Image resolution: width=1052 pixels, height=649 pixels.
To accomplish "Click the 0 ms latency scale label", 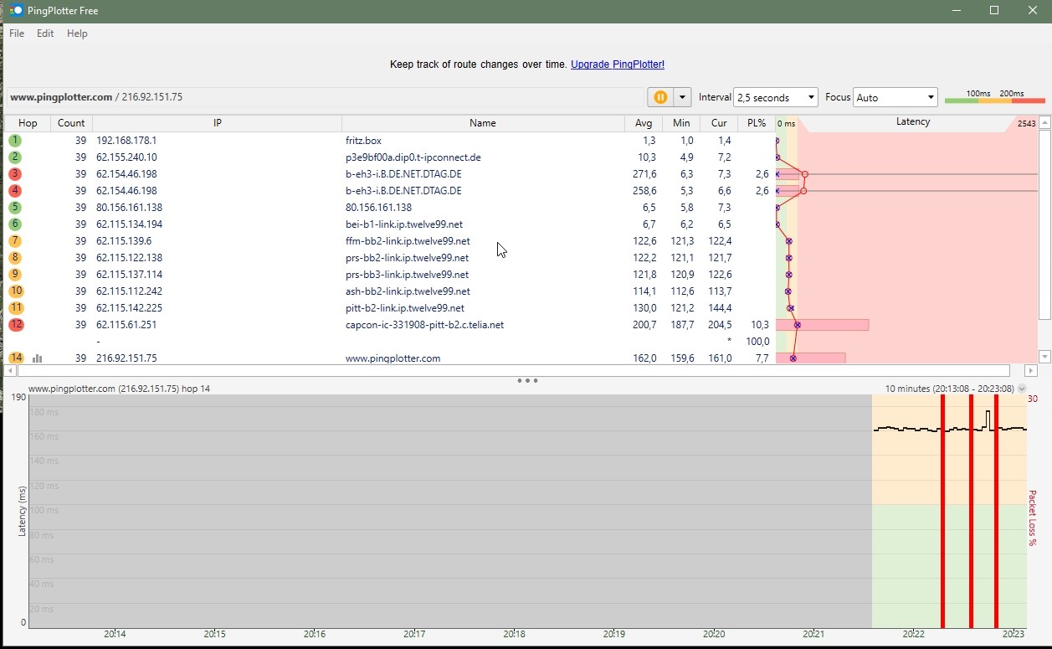I will click(786, 124).
